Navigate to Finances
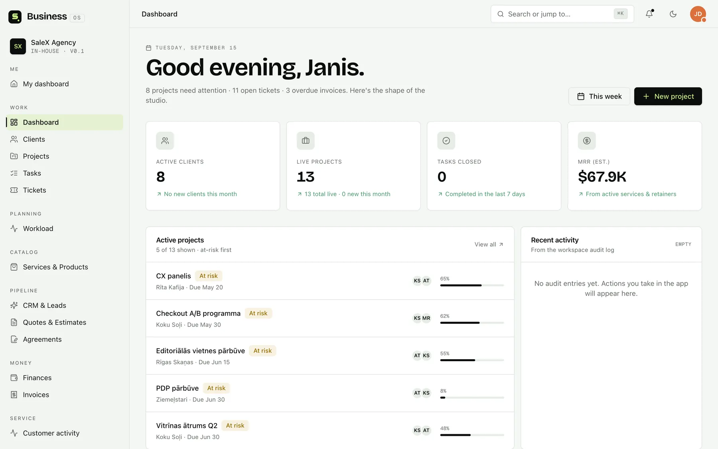The height and width of the screenshot is (449, 718). pyautogui.click(x=65, y=378)
